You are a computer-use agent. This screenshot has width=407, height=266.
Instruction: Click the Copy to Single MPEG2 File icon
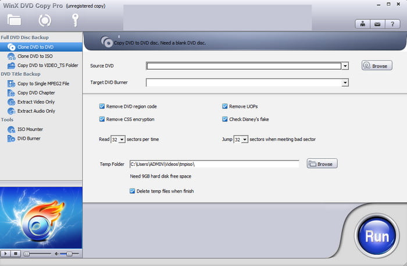(11, 84)
